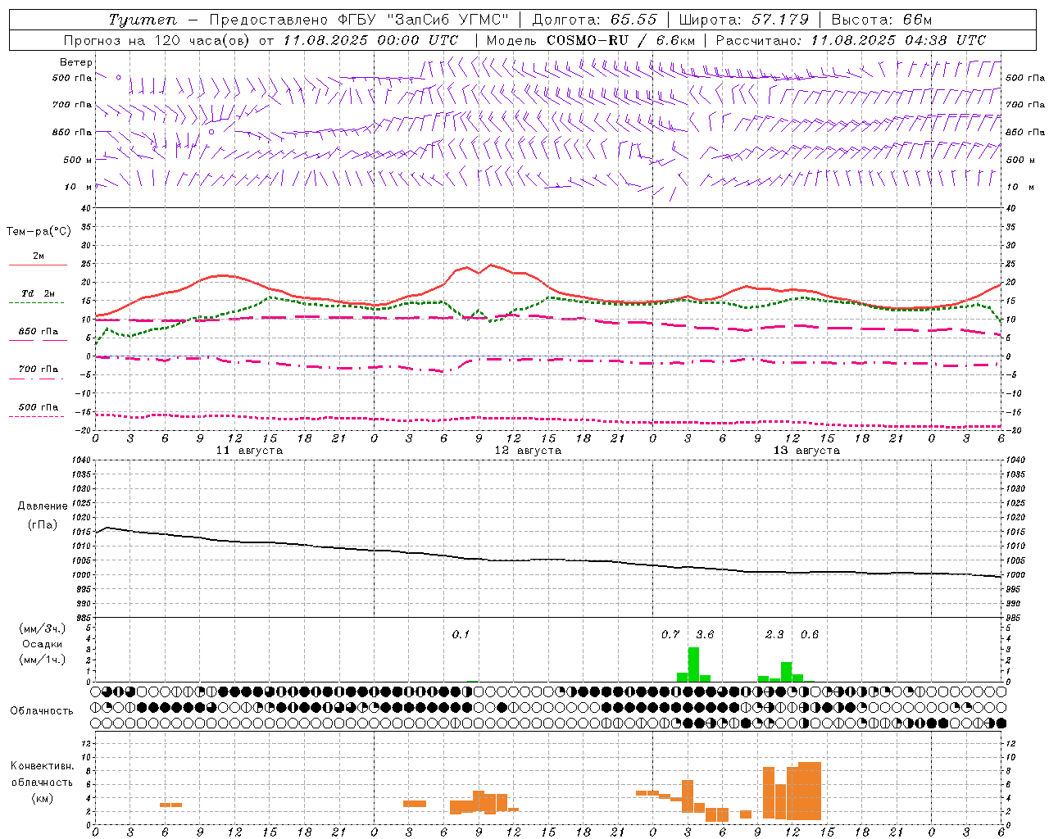Select the text Предоставлено ФГБУ "ЗапСиб УГМС"
This screenshot has height=839, width=1049.
(359, 20)
